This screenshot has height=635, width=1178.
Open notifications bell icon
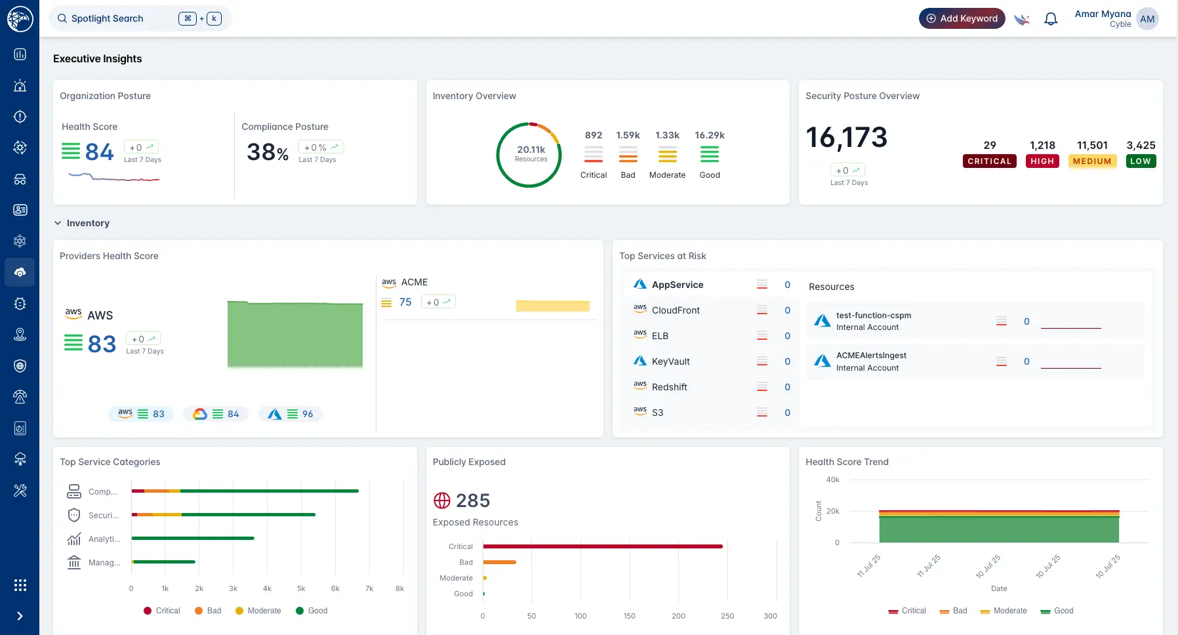point(1051,19)
